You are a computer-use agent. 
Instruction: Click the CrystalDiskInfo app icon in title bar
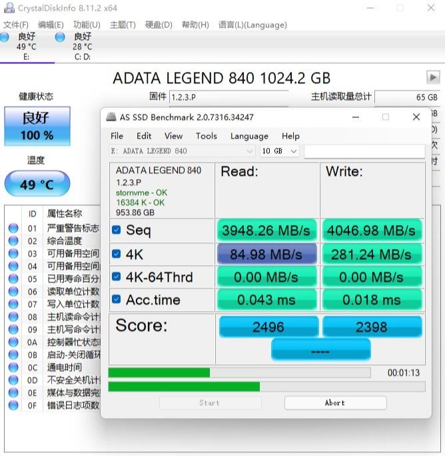9,7
